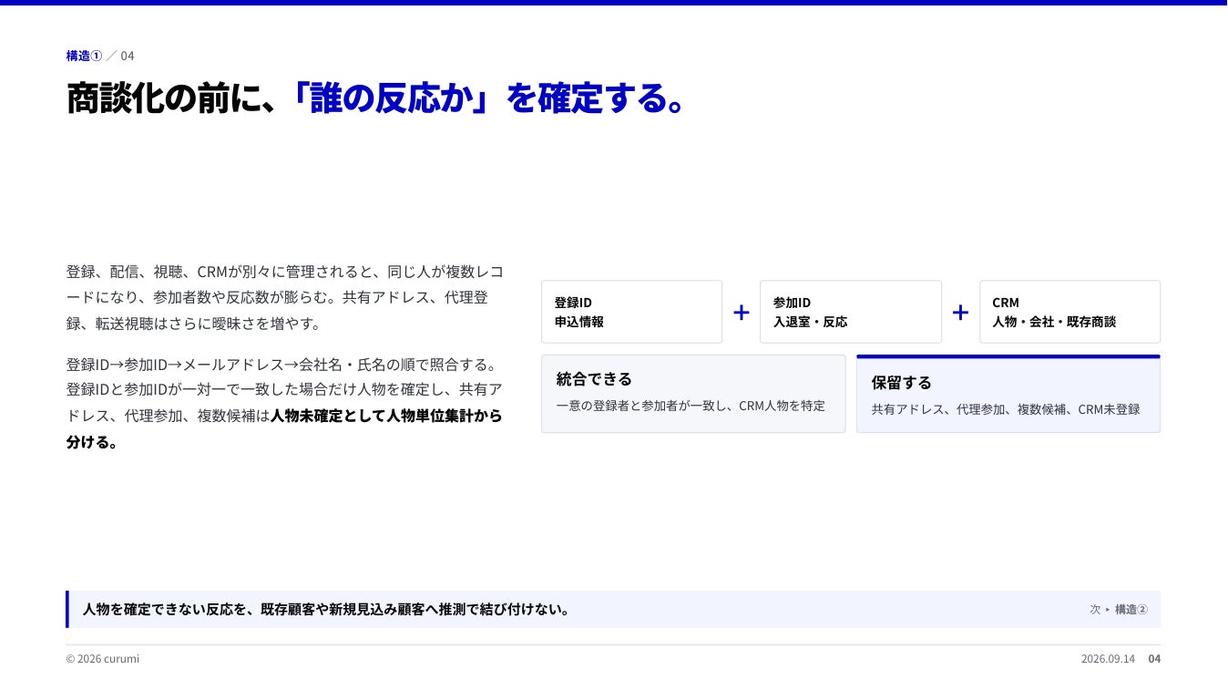Click the small arrow before 構造②
Viewport: 1228px width, 690px height.
point(1108,610)
